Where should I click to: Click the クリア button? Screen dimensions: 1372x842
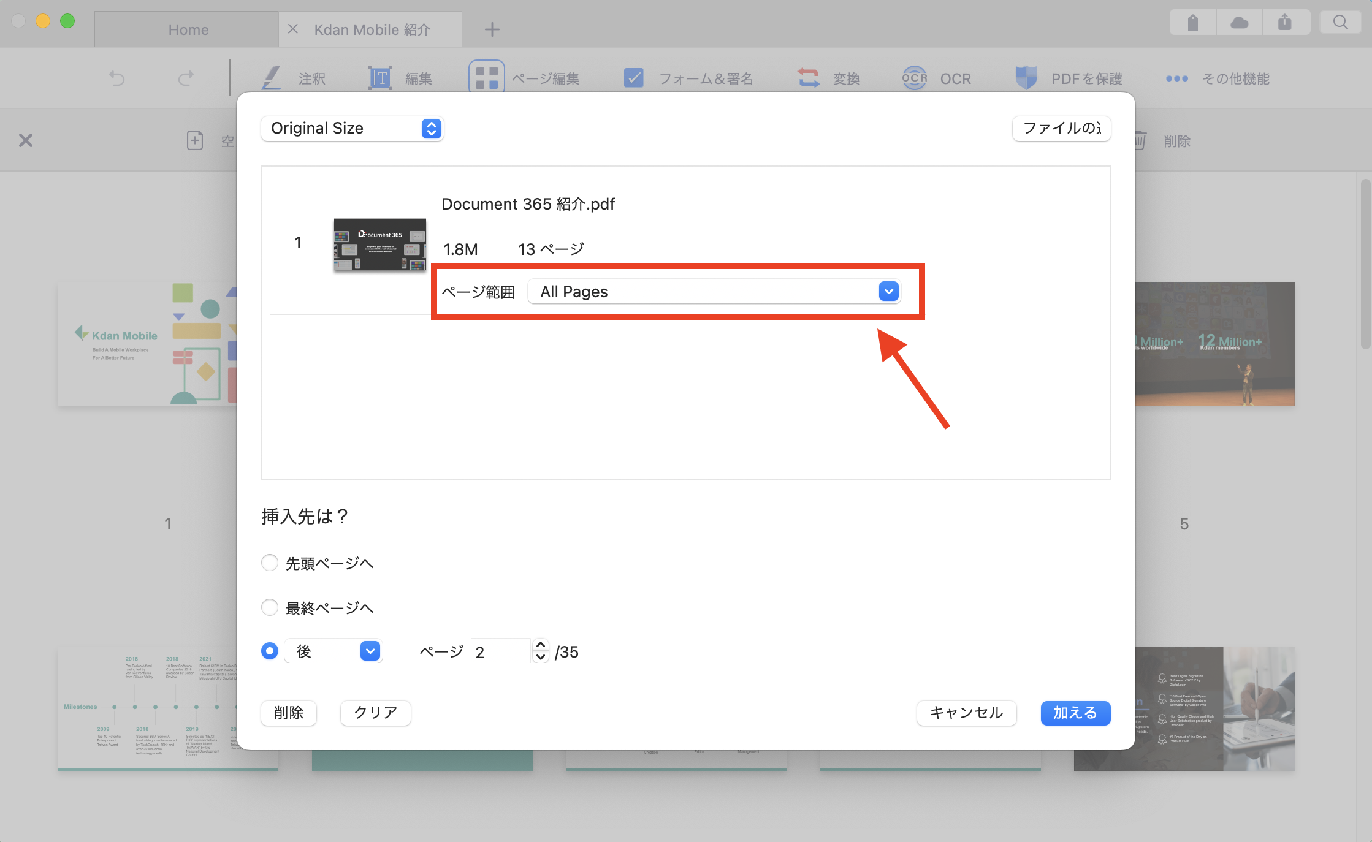pyautogui.click(x=375, y=713)
